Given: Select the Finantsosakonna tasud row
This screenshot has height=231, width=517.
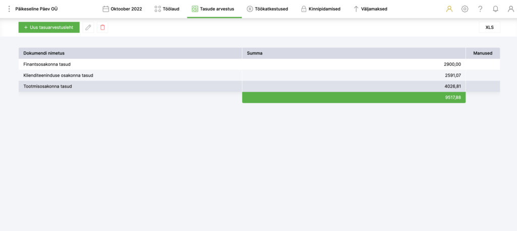Looking at the screenshot, I should click(x=259, y=64).
